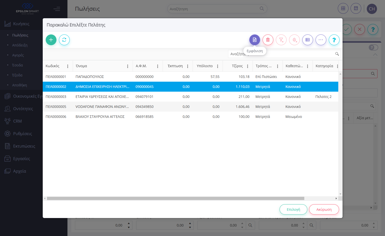Screen dimensions: 385x236
Task: Open the table layout icon in the dialog toolbar
Action: point(308,40)
